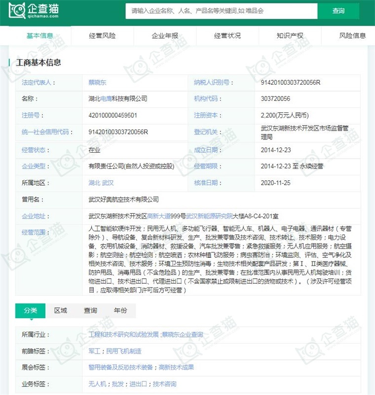
Task: Click the green 查询 search button
Action: (x=338, y=11)
